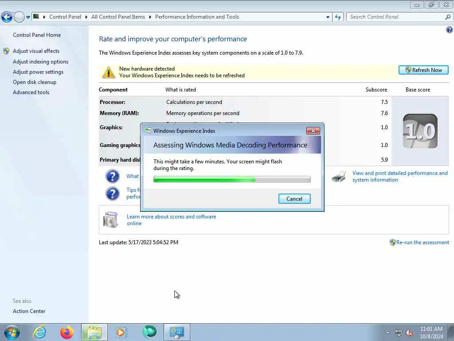Click the assessment progress bar
Viewport: 454px width, 341px height.
(x=232, y=179)
